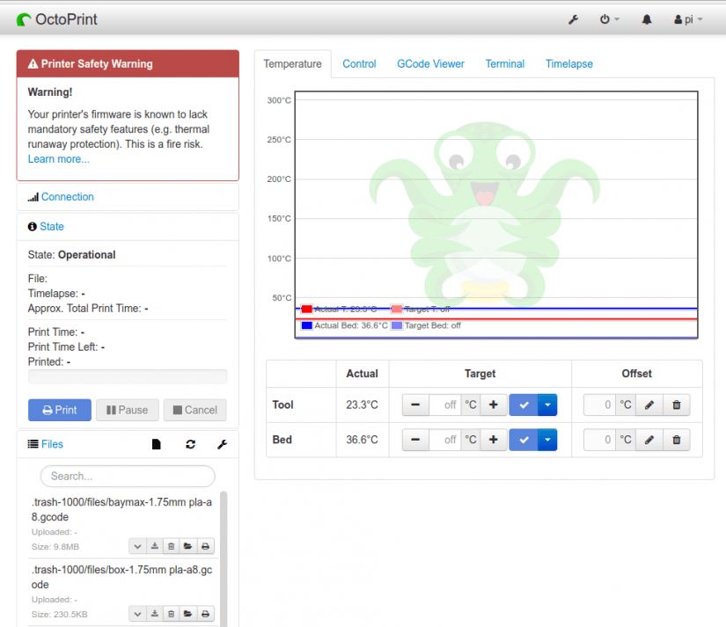The height and width of the screenshot is (627, 726).
Task: Start the print with Print button
Action: [x=60, y=410]
